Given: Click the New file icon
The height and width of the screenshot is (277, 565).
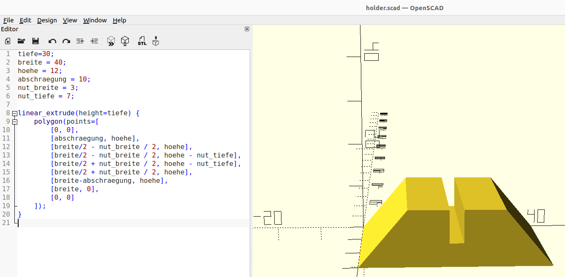Looking at the screenshot, I should pos(8,41).
